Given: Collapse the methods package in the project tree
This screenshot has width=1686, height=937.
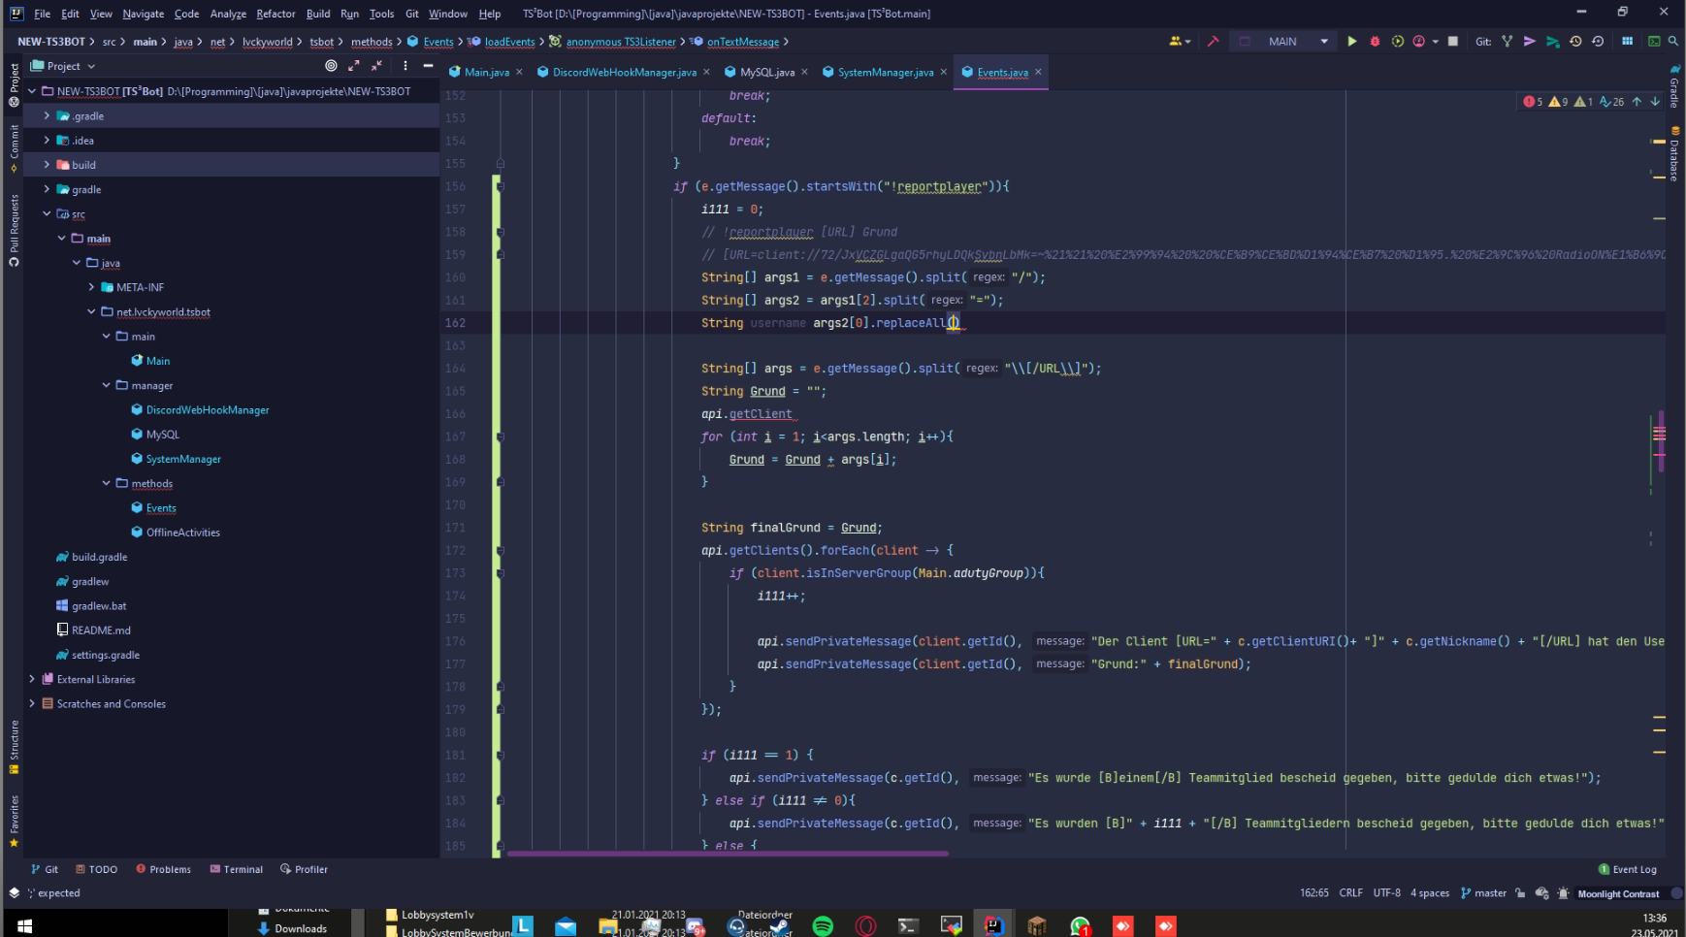Looking at the screenshot, I should click(107, 483).
